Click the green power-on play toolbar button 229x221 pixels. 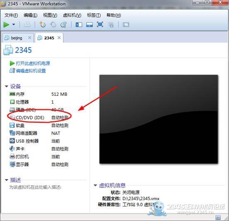pyautogui.click(x=6, y=24)
